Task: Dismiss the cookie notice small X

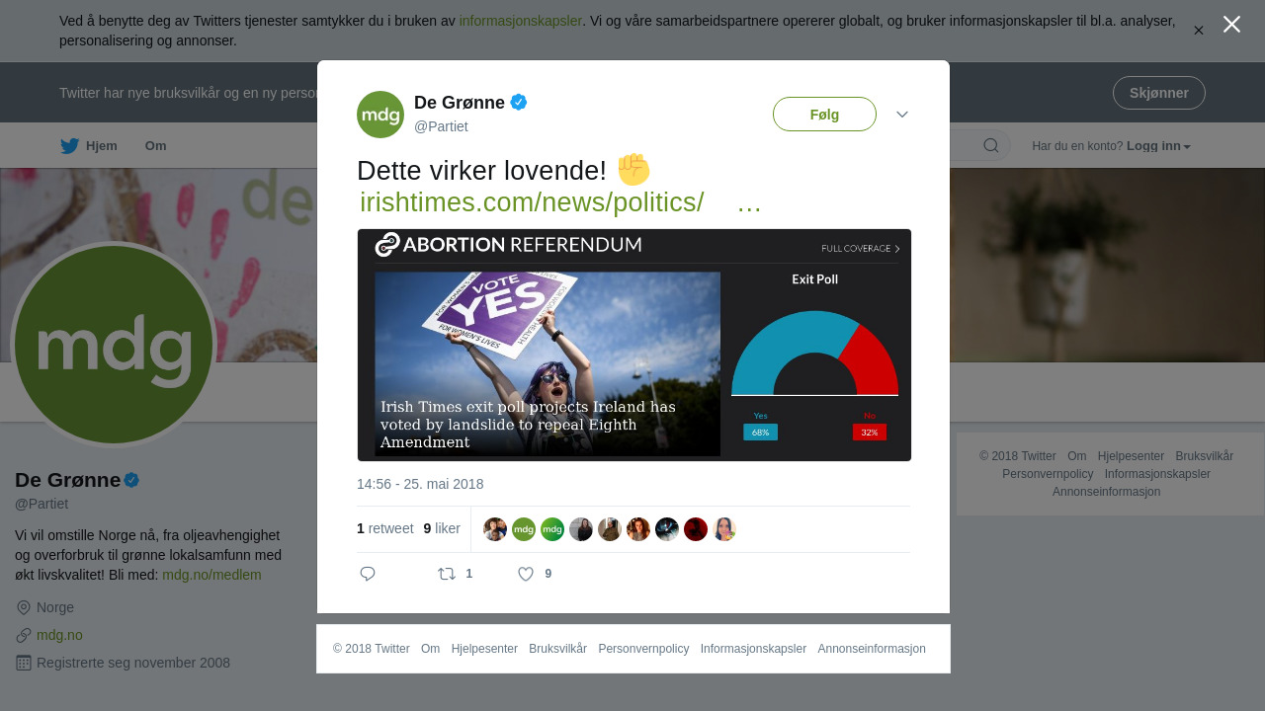Action: point(1199,31)
